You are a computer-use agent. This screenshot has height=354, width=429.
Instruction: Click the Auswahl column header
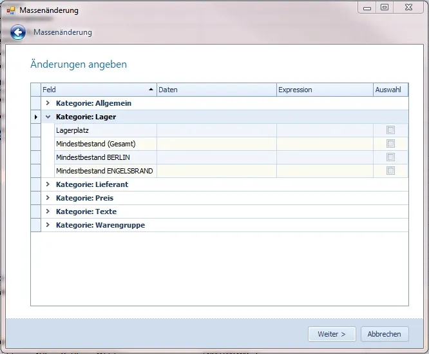coord(391,90)
